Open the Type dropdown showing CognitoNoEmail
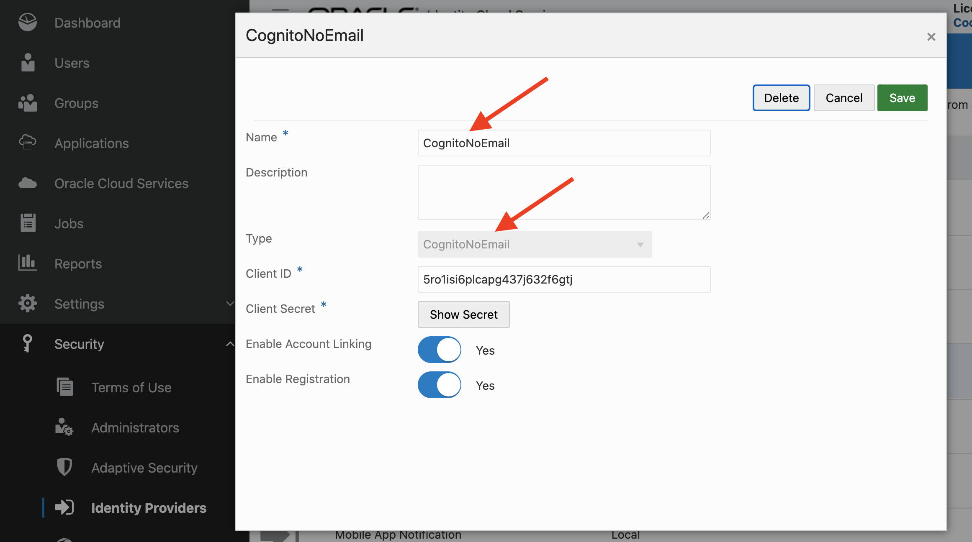 pos(535,244)
